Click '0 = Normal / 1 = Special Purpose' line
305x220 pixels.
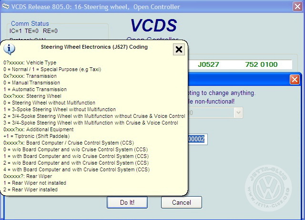[52, 69]
